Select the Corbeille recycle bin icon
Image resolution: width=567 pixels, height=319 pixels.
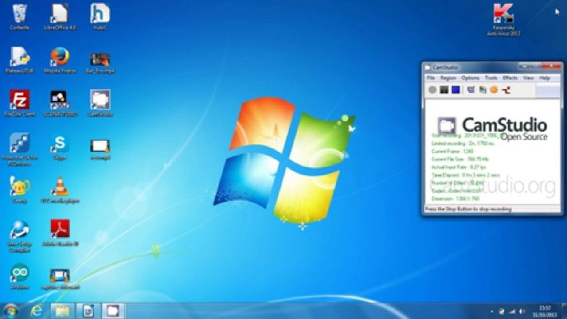tap(20, 17)
